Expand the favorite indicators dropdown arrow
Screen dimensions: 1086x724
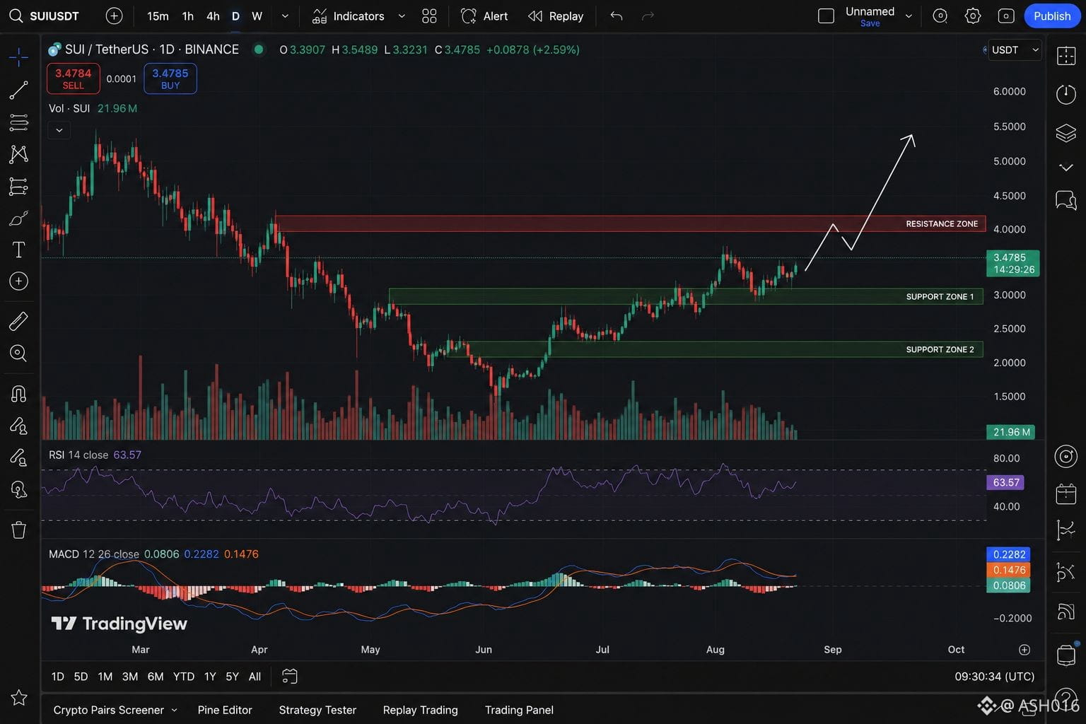click(x=402, y=16)
